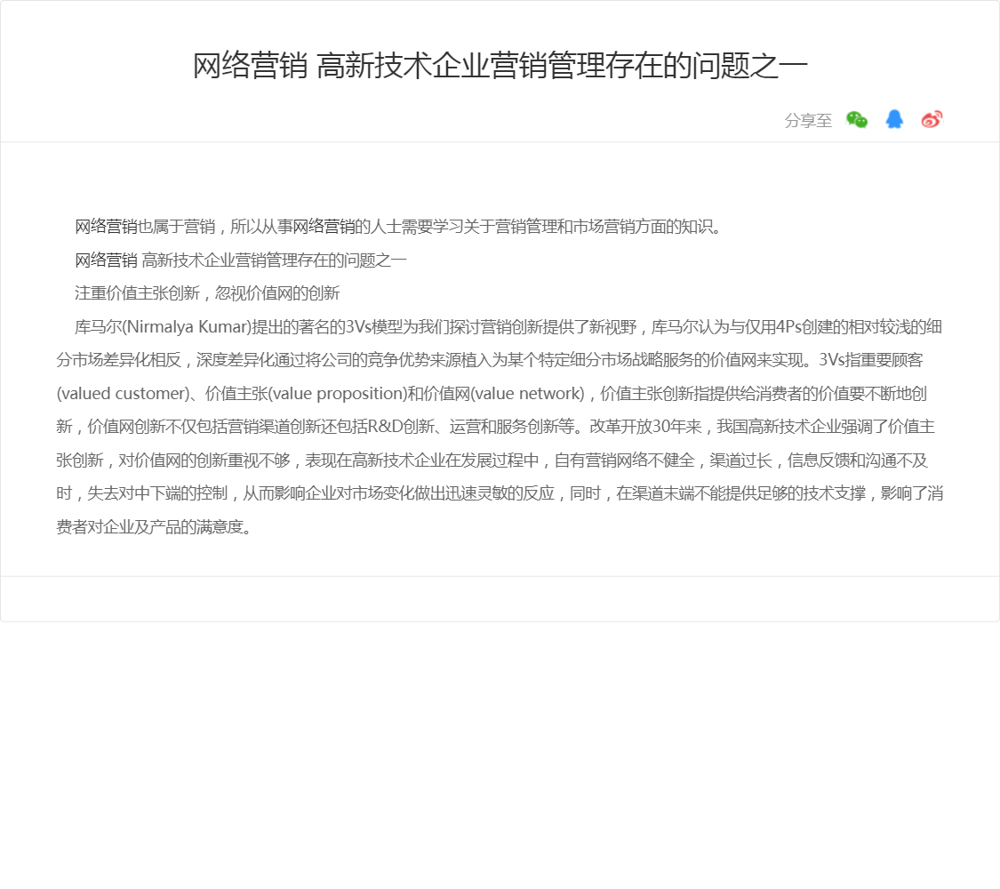Share article to QQ via penguin icon
This screenshot has width=1000, height=889.
click(x=894, y=119)
